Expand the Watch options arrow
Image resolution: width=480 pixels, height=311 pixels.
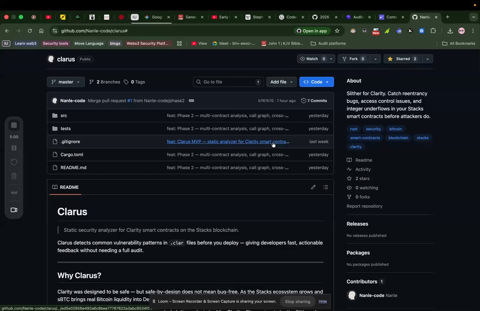(331, 59)
